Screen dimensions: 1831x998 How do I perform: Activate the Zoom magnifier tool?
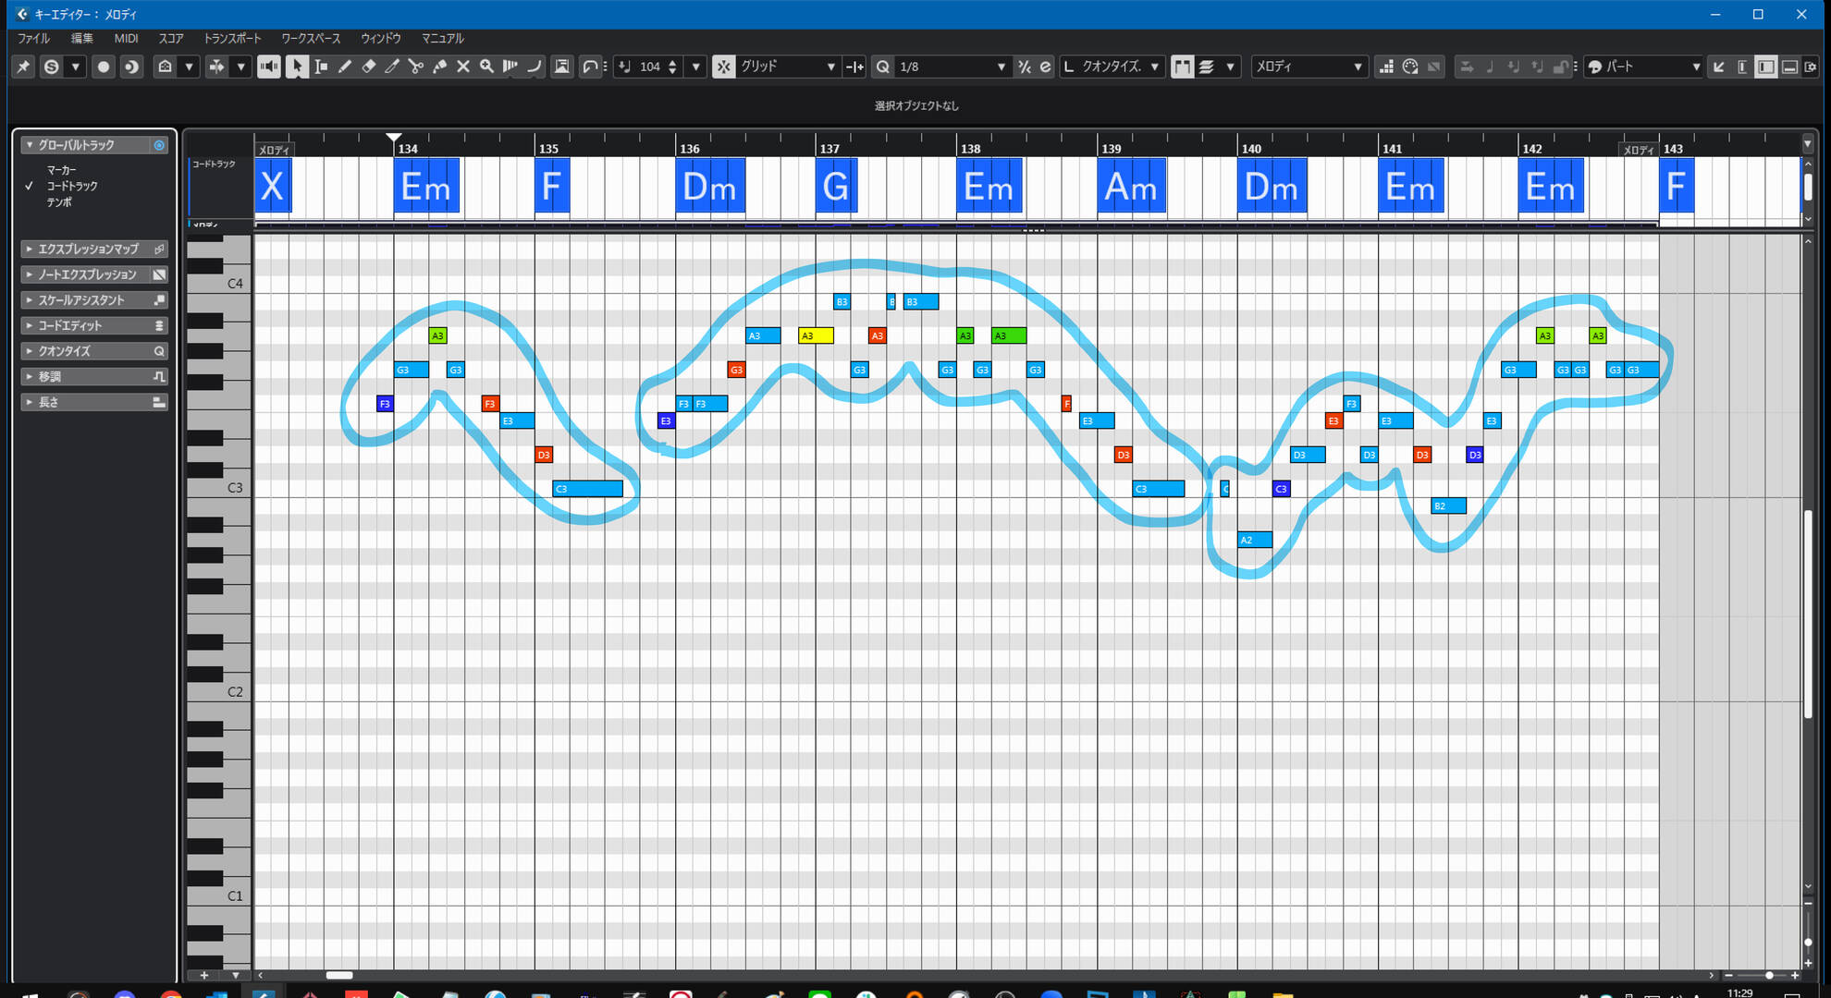pyautogui.click(x=486, y=67)
